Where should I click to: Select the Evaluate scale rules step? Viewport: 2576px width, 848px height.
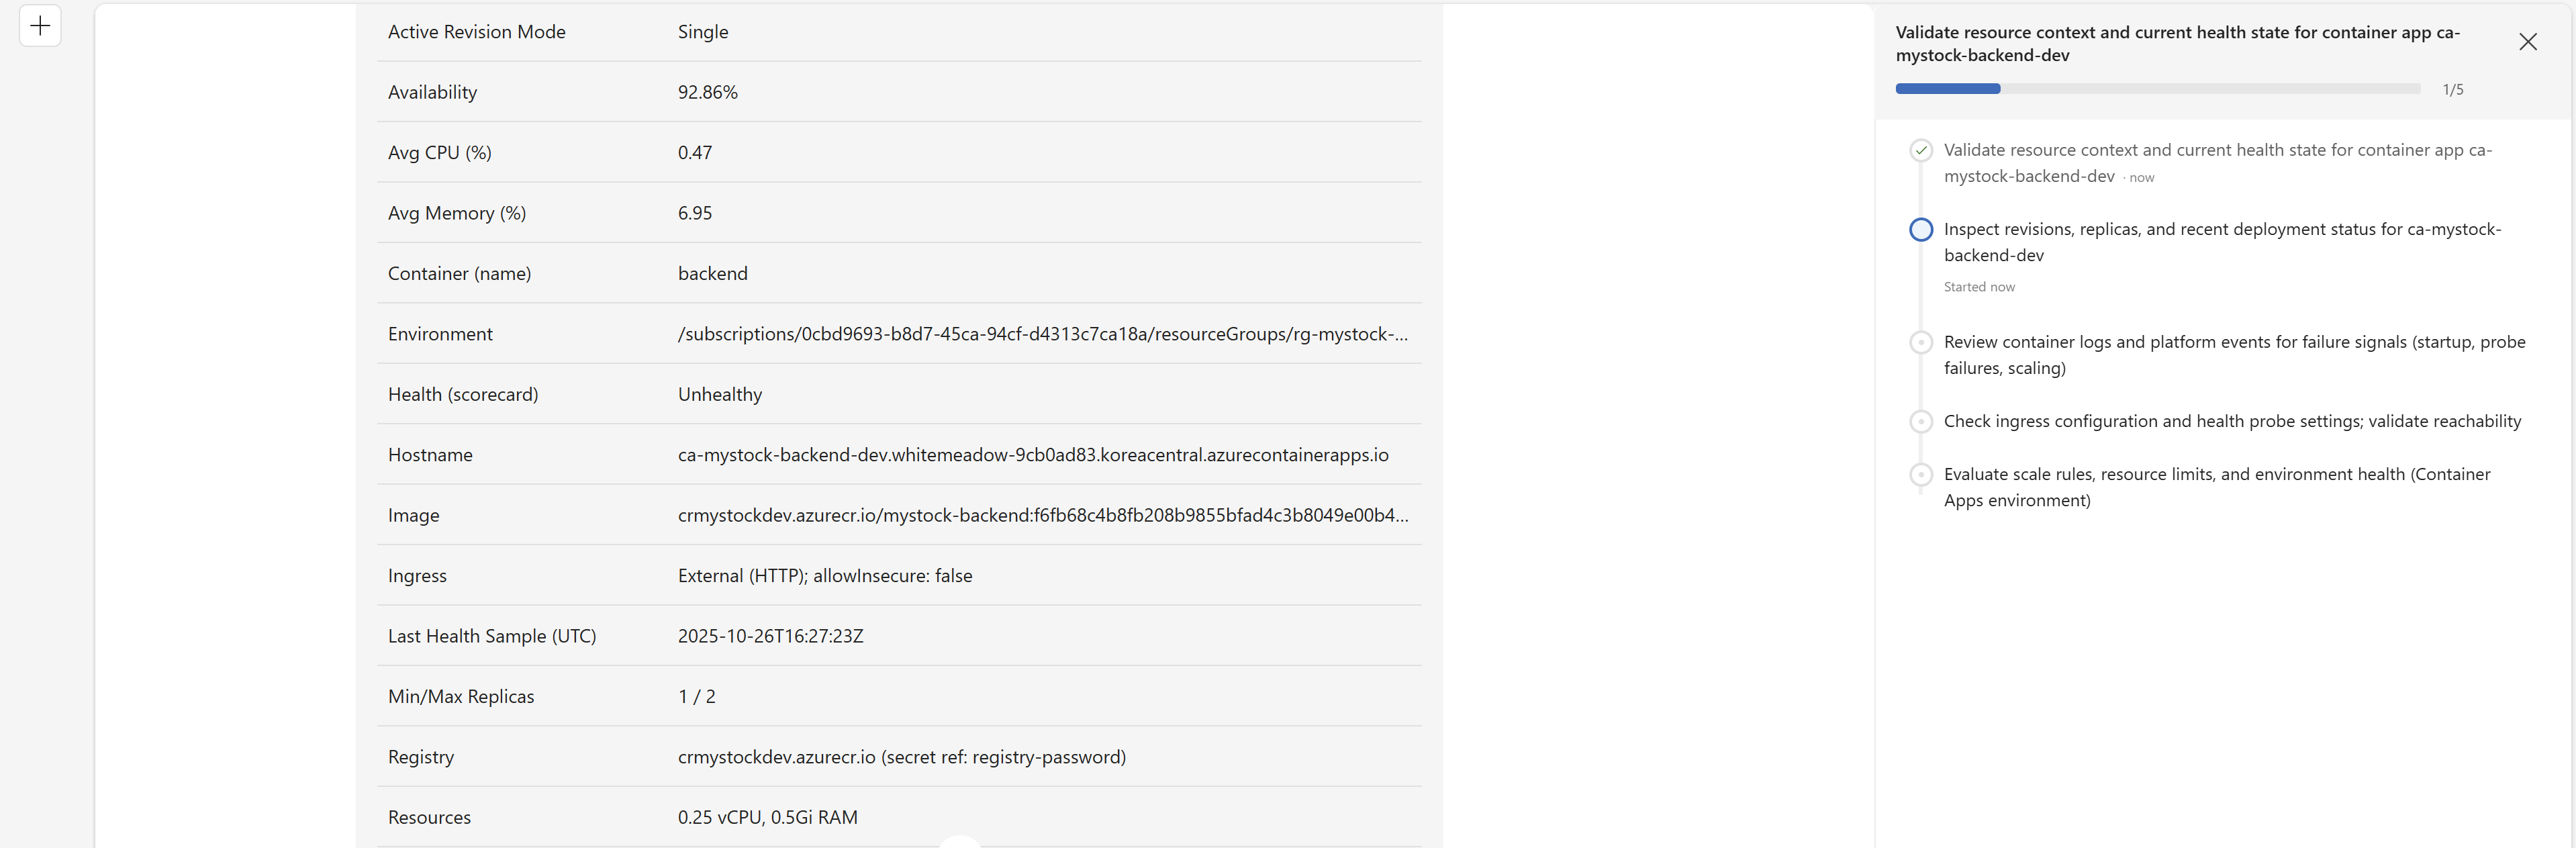pos(2216,487)
